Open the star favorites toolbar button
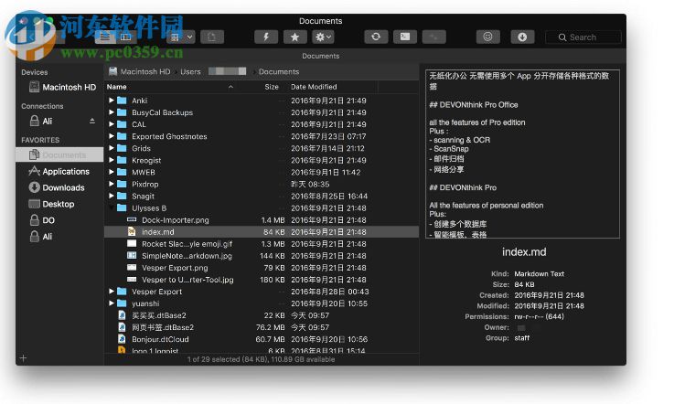 [x=294, y=37]
